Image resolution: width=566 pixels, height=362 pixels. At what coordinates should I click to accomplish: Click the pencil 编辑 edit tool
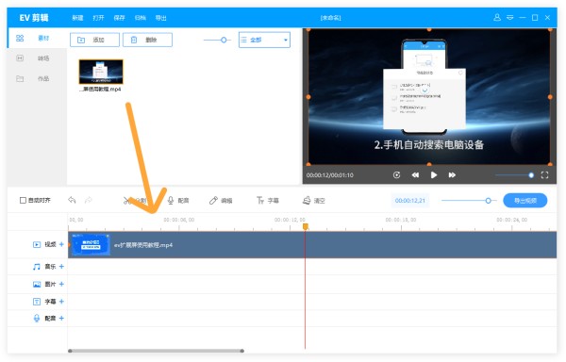click(x=221, y=201)
